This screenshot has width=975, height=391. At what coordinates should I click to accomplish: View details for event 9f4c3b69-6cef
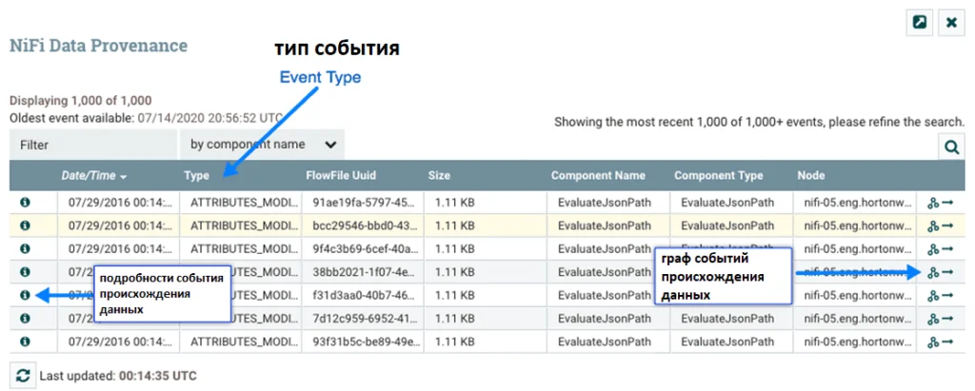[x=25, y=248]
